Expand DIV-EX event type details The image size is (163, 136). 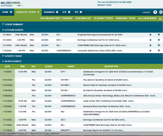65,90
